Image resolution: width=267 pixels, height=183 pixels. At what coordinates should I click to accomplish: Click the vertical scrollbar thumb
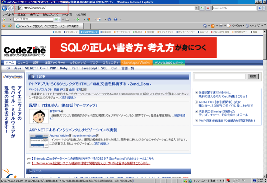coord(265,46)
